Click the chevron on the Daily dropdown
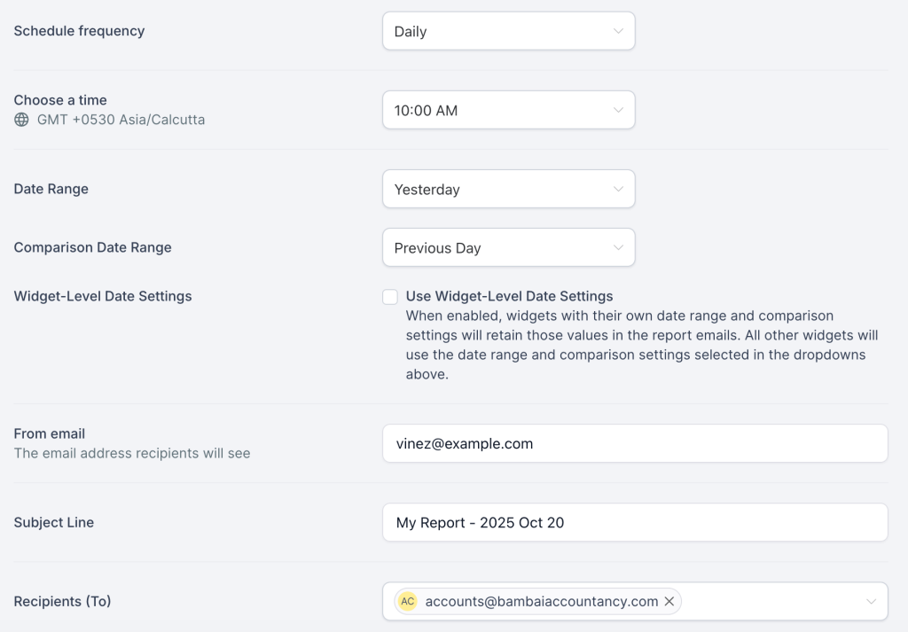 click(x=619, y=30)
